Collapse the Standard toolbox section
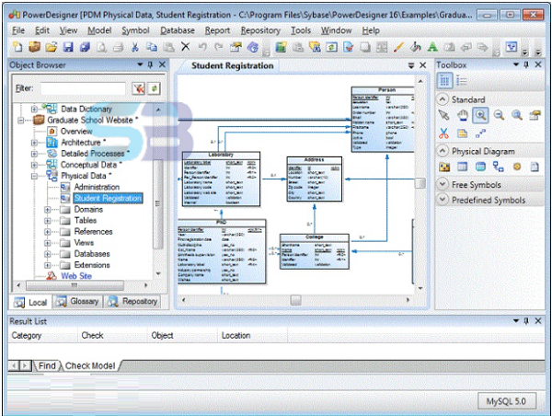This screenshot has width=552, height=416. point(443,99)
